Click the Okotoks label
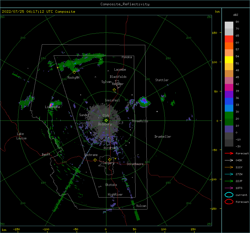 click(x=111, y=185)
